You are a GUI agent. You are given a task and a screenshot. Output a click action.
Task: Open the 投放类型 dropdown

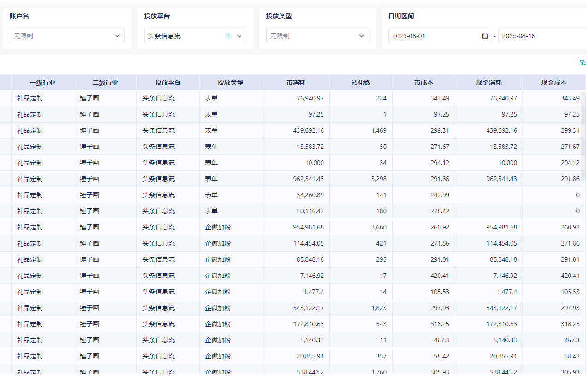click(317, 36)
